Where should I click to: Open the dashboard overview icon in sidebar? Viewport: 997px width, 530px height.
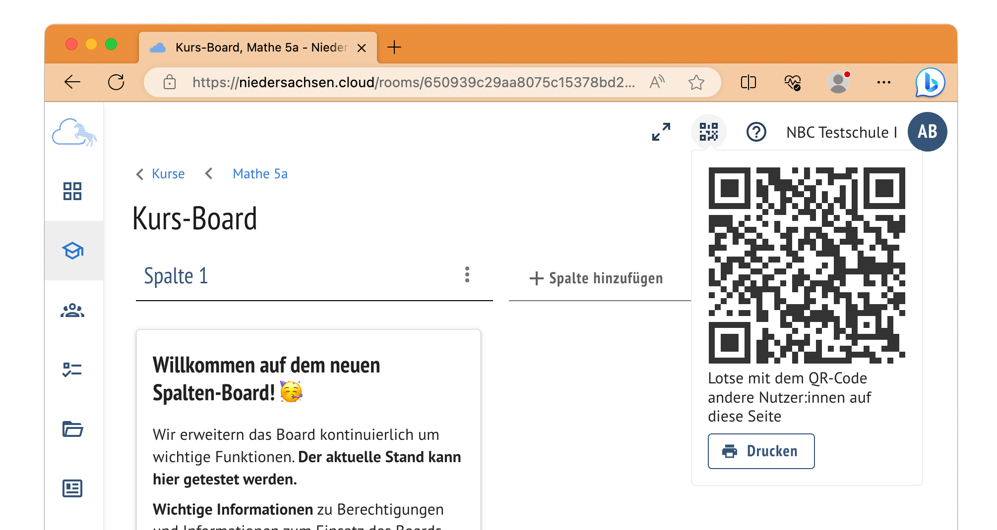72,191
